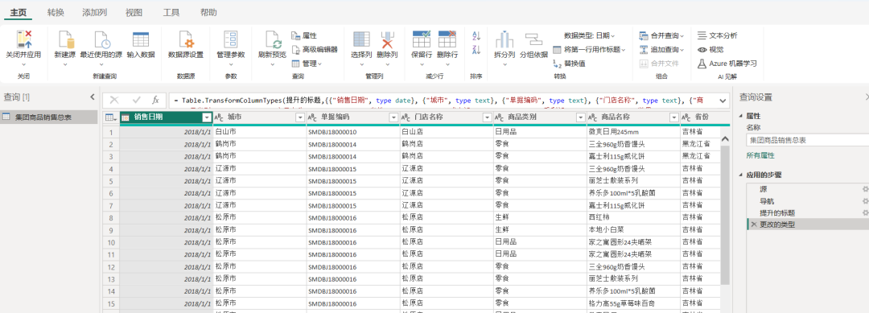869x313 pixels.
Task: Open the 属性 query properties
Action: pyautogui.click(x=304, y=35)
